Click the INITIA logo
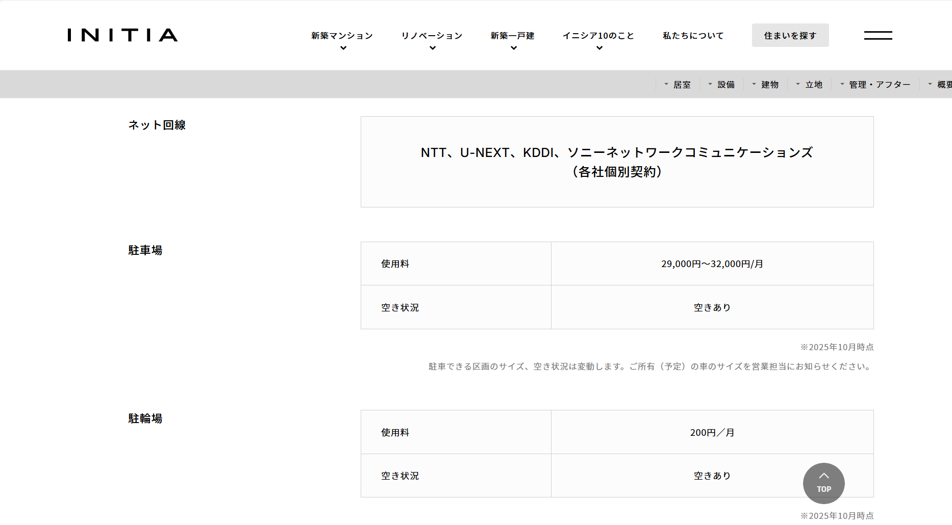The width and height of the screenshot is (952, 525). 122,35
